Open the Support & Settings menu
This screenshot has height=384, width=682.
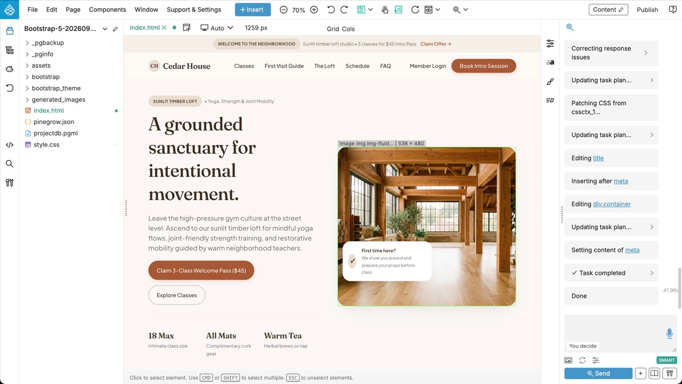pos(194,10)
